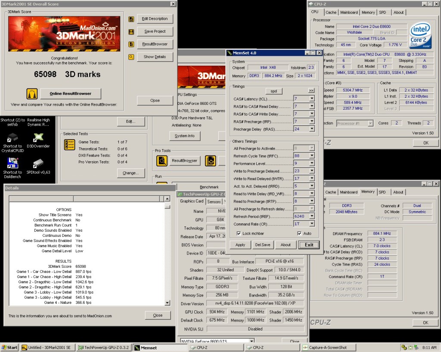
Task: Open Performance Level dropdown
Action: (312, 163)
